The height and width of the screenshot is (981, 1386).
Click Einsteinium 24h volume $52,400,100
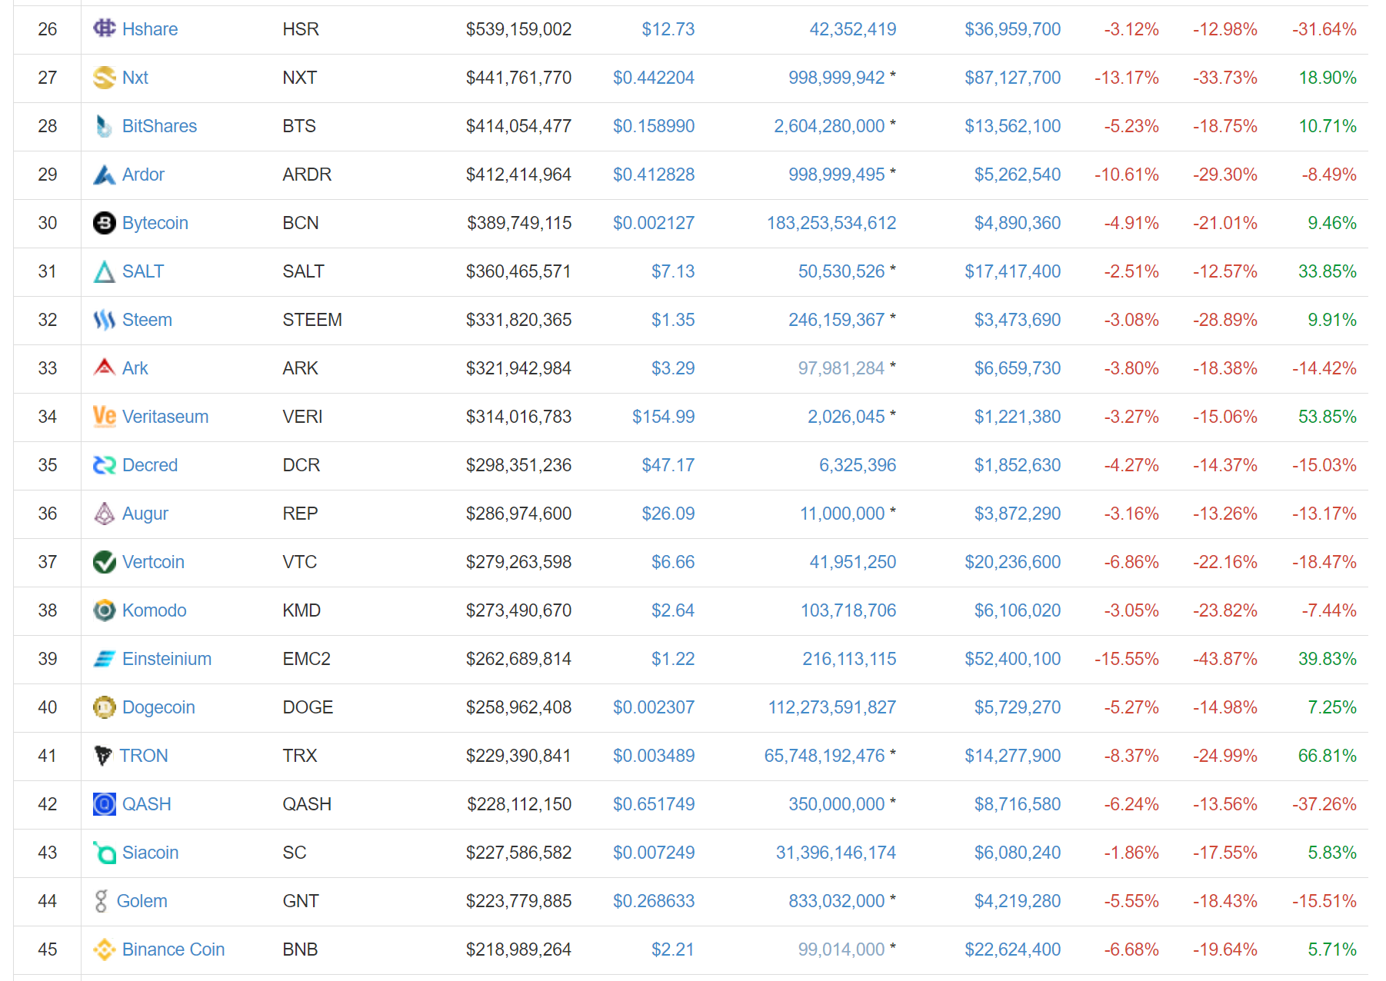coord(1013,659)
